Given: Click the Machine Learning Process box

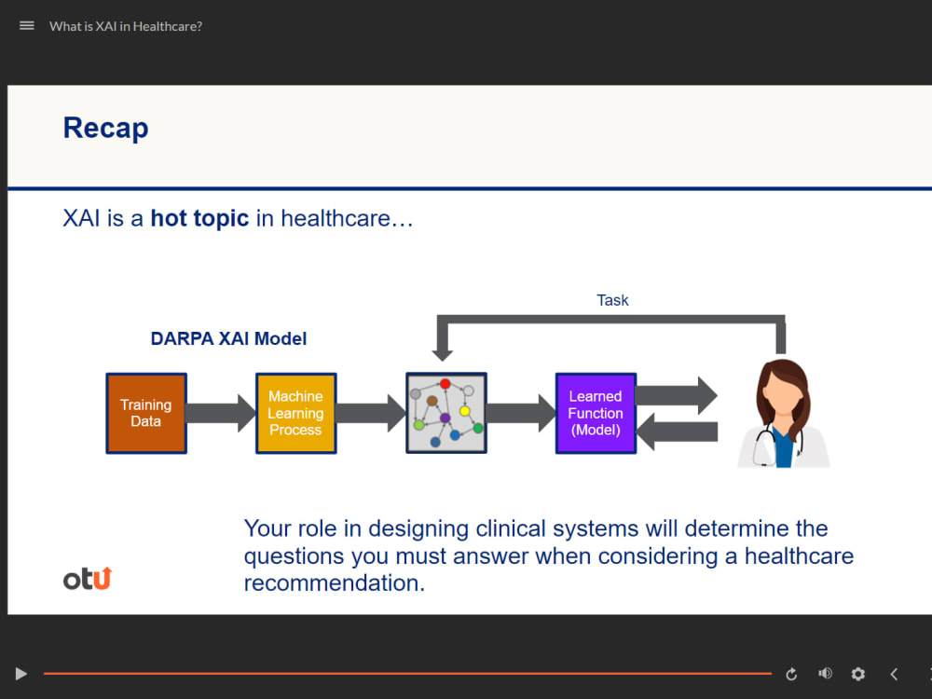Looking at the screenshot, I should tap(296, 414).
